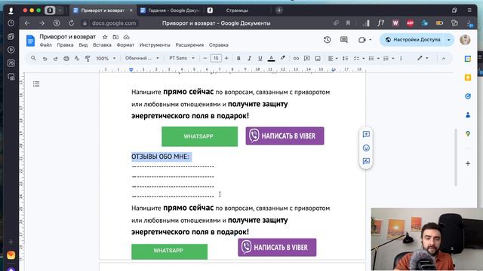Open the Файл menu

pos(45,45)
